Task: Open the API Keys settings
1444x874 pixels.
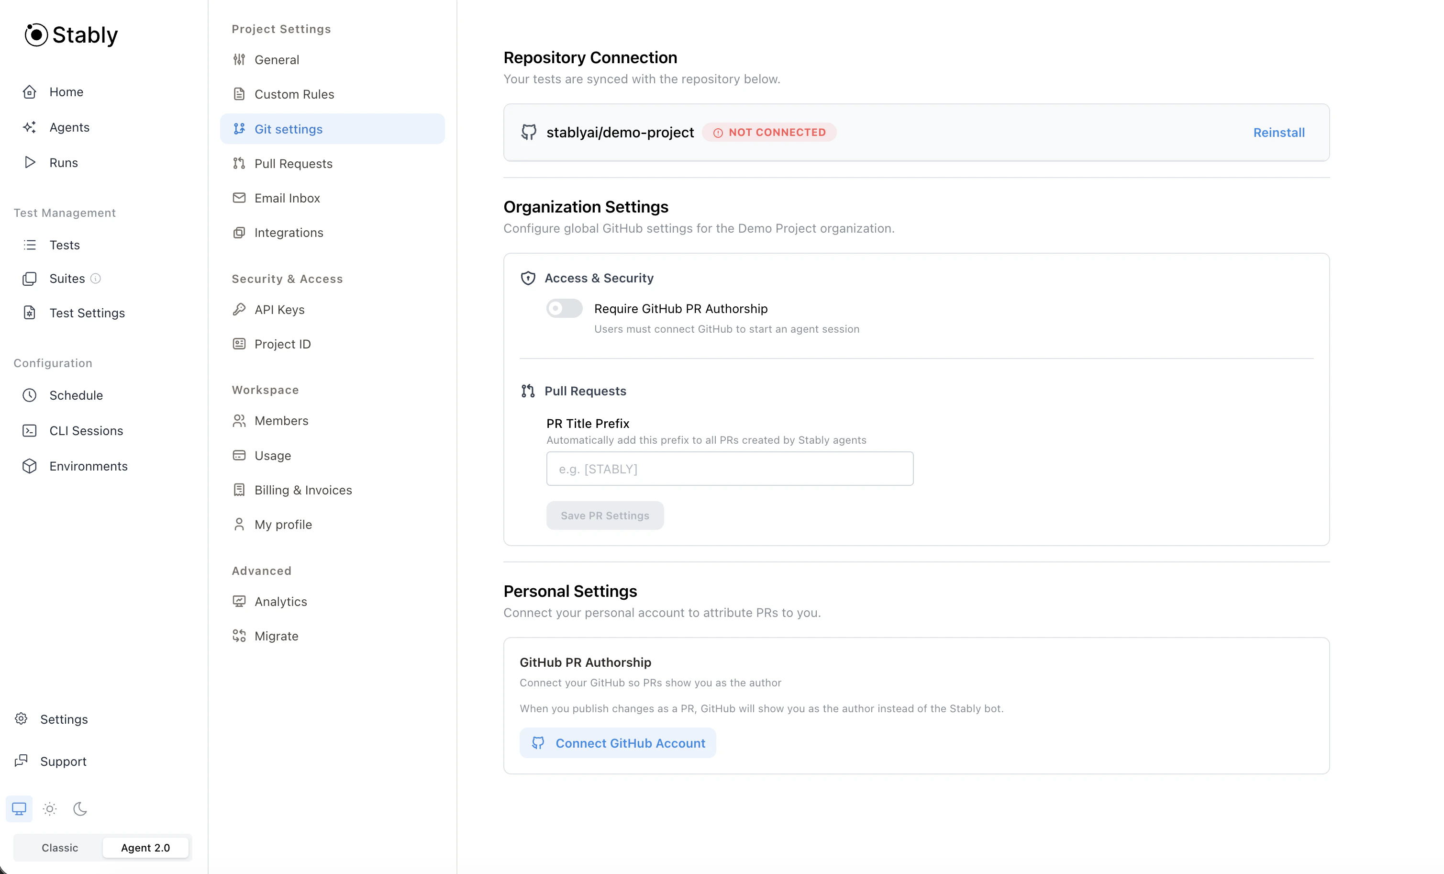Action: 279,310
